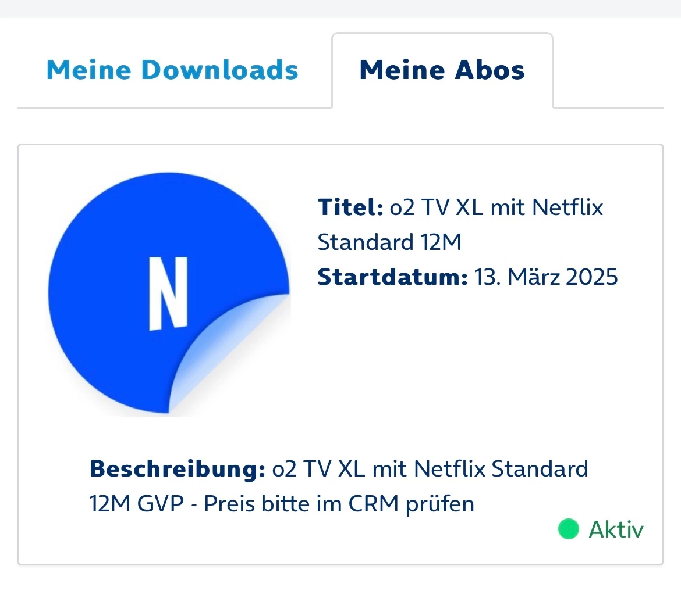
Task: Click the o2 TV XL mit Netflix title text
Action: pos(496,207)
